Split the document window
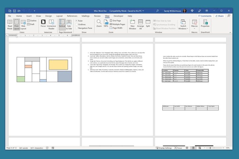 click(x=148, y=23)
